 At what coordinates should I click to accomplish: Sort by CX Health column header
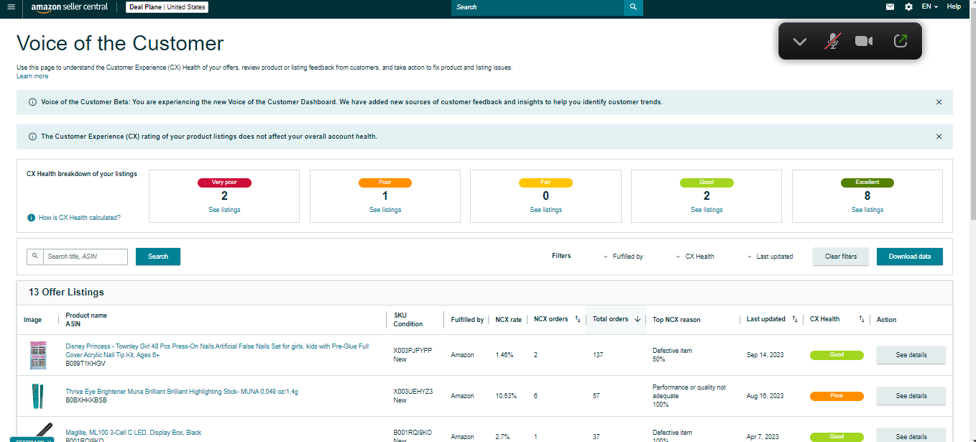coord(837,319)
